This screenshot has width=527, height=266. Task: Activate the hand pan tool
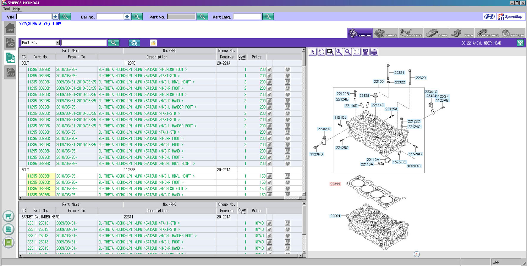point(321,52)
